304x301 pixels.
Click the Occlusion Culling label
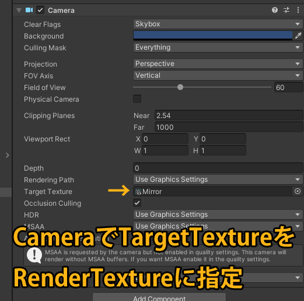tap(53, 203)
